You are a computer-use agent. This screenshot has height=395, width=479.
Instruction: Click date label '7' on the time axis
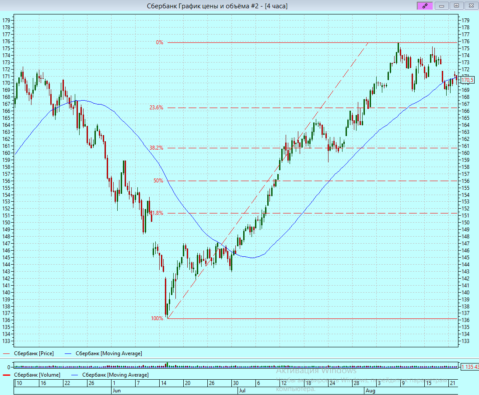click(138, 383)
